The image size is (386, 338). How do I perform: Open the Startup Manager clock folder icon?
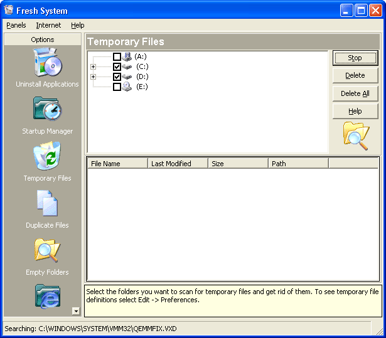[x=48, y=108]
